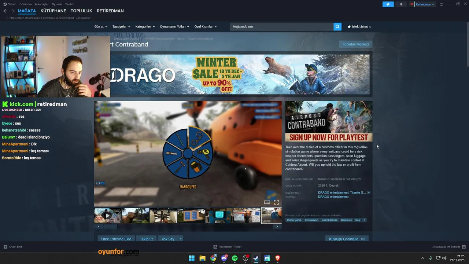Open the Retiredman account dropdown
The image size is (469, 264).
[x=425, y=4]
